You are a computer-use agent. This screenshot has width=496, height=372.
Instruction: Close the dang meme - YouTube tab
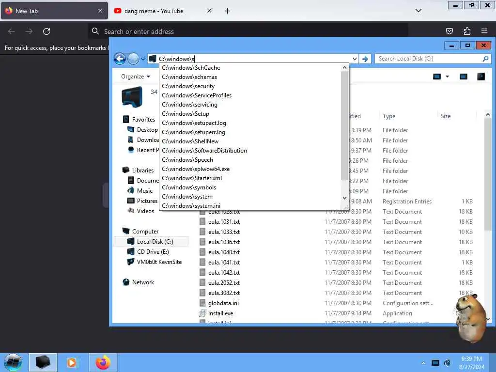point(209,11)
